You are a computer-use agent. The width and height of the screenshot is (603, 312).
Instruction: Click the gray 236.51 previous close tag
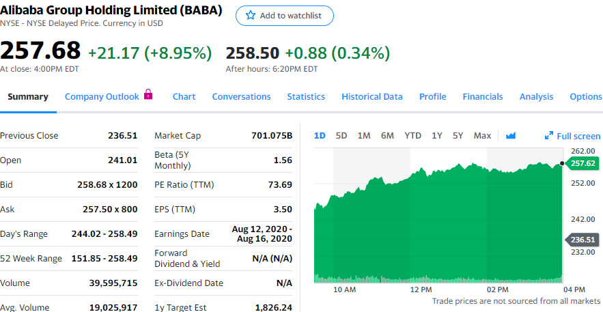click(x=581, y=240)
